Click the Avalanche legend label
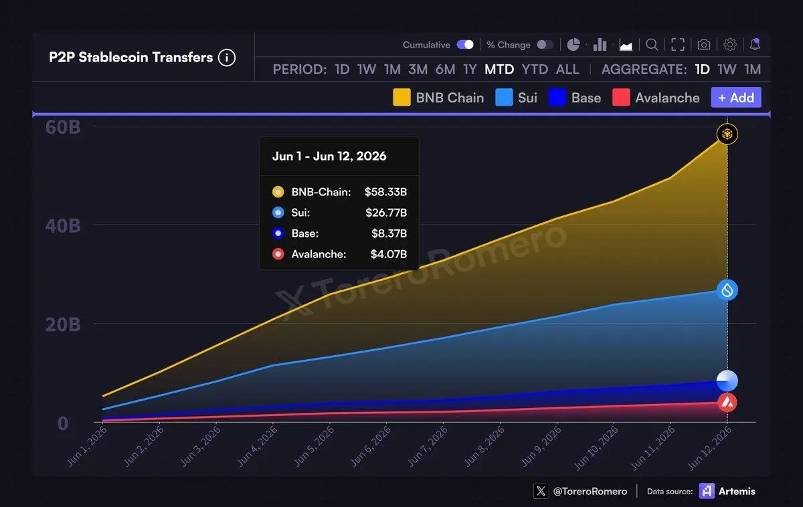 (667, 98)
